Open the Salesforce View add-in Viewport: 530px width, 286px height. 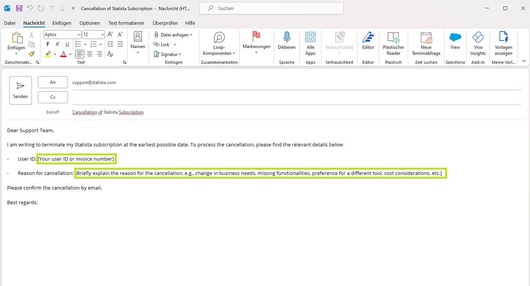click(x=455, y=41)
